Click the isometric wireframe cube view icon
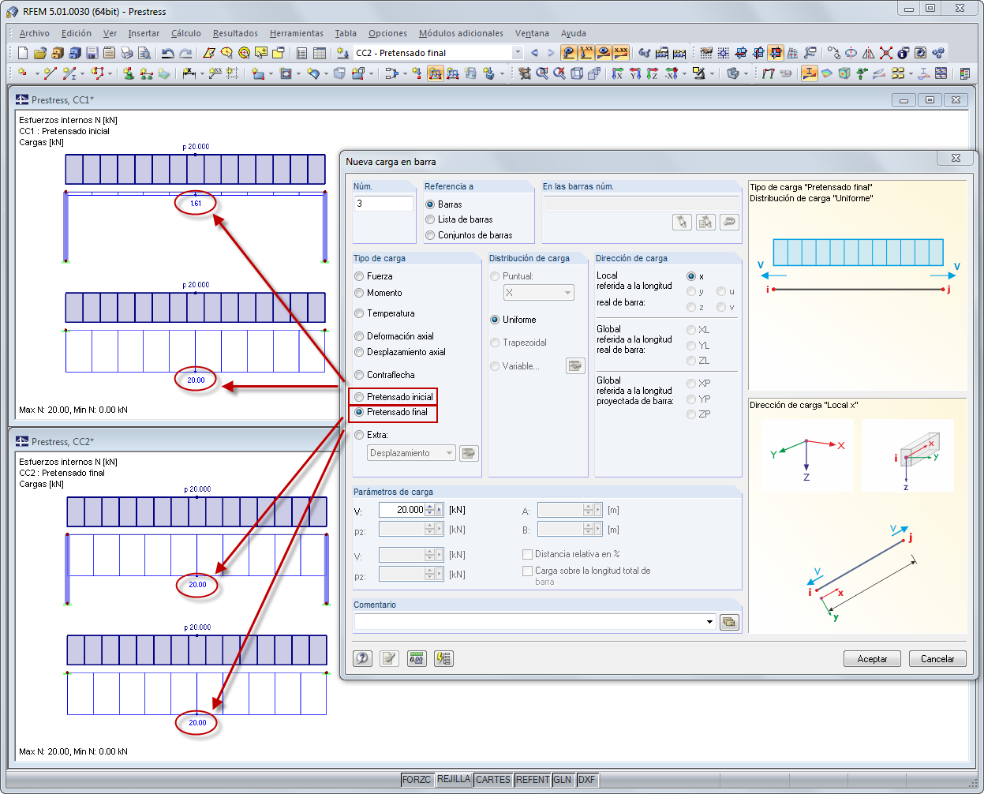984x794 pixels. [577, 73]
